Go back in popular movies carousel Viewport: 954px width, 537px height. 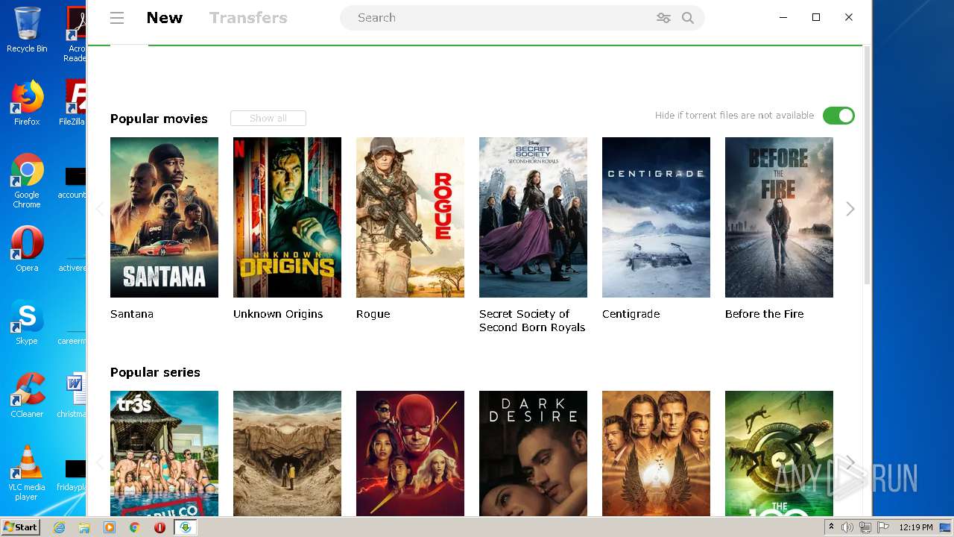click(x=99, y=209)
